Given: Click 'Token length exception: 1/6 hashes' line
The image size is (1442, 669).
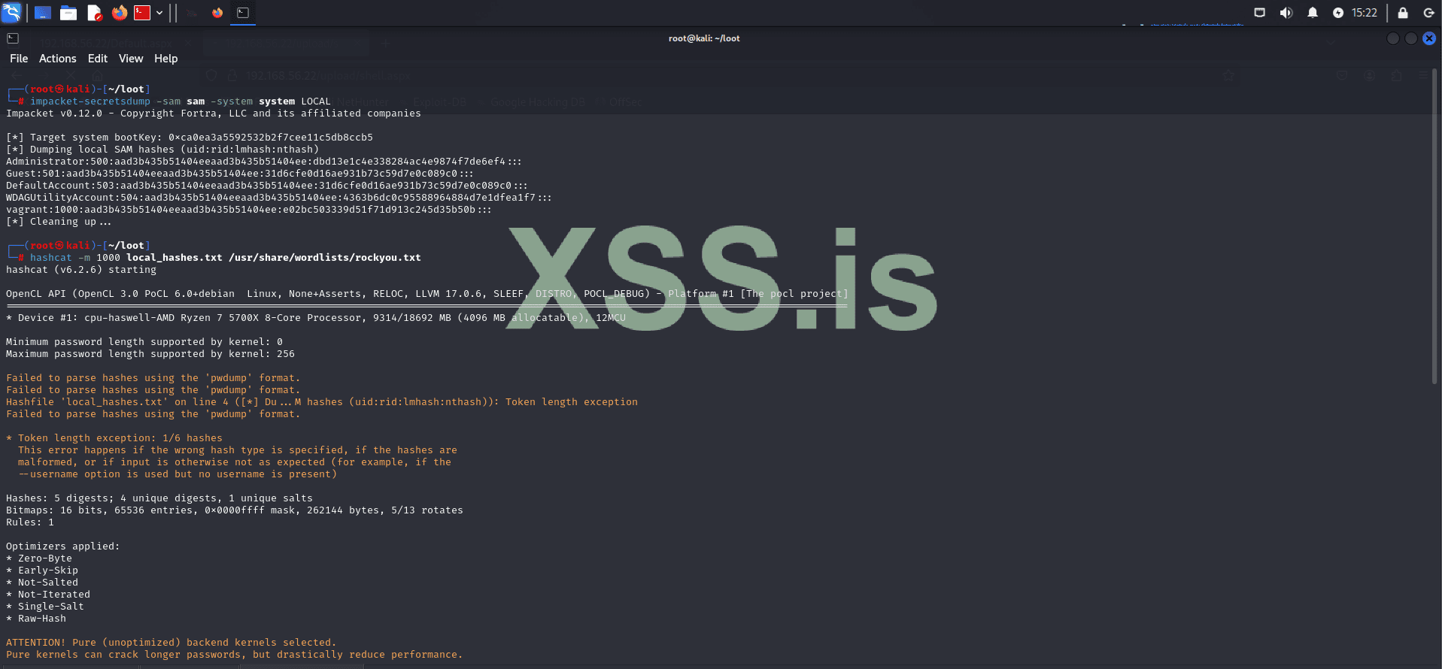Looking at the screenshot, I should [x=114, y=438].
